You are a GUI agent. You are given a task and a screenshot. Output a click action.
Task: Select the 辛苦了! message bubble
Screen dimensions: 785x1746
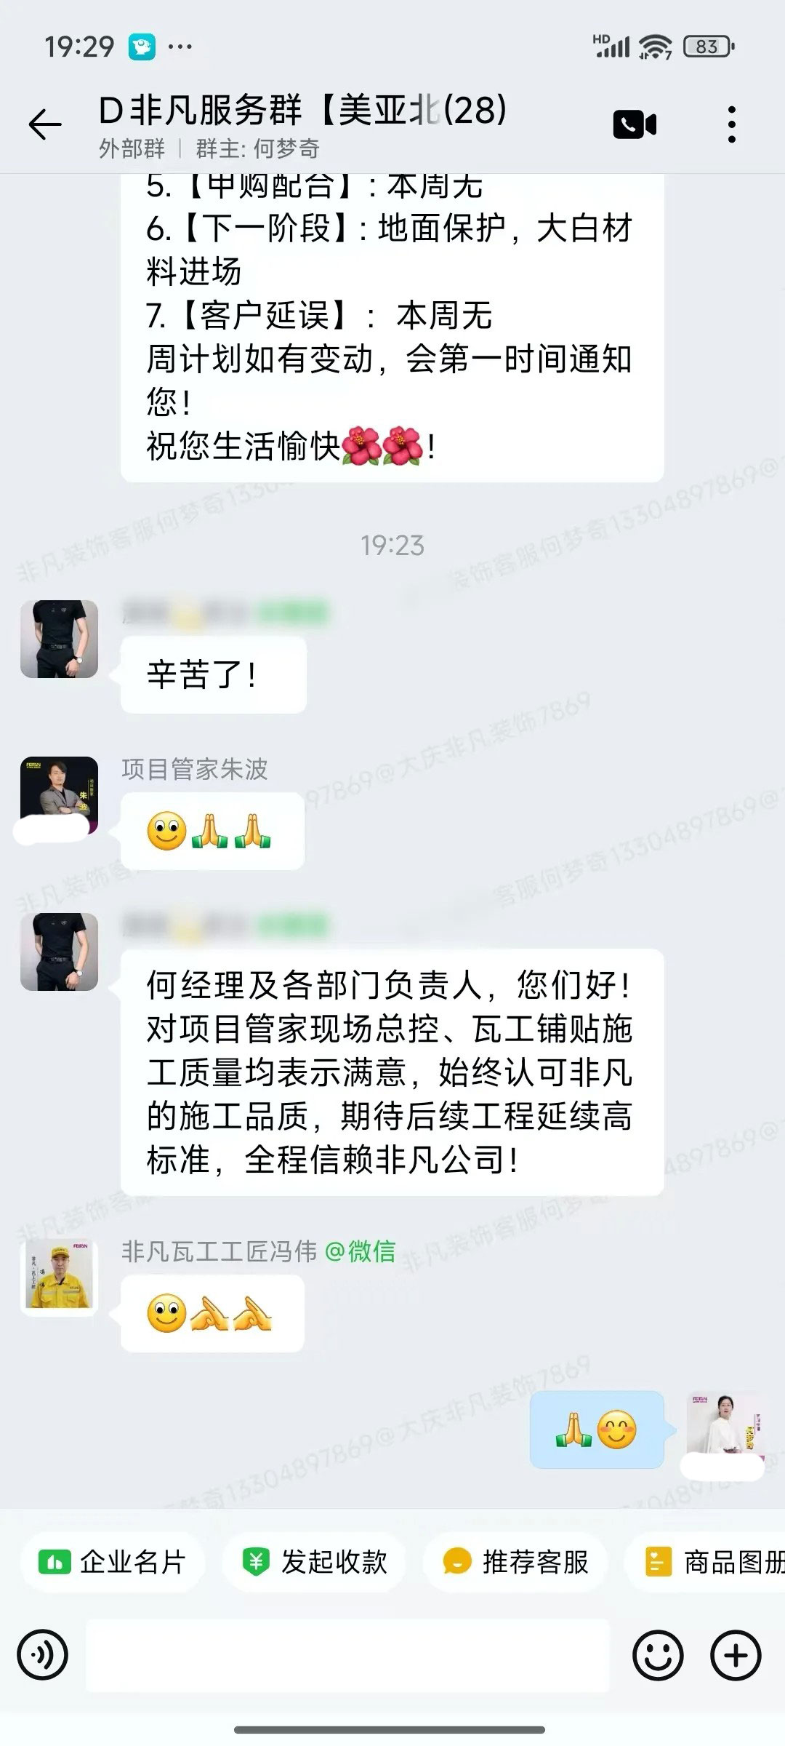213,674
